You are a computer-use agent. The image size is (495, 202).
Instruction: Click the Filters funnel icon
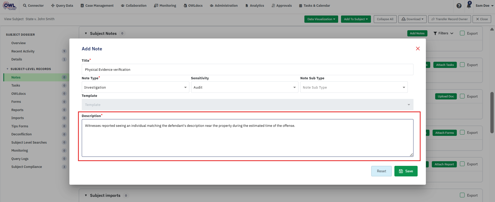[x=435, y=33]
